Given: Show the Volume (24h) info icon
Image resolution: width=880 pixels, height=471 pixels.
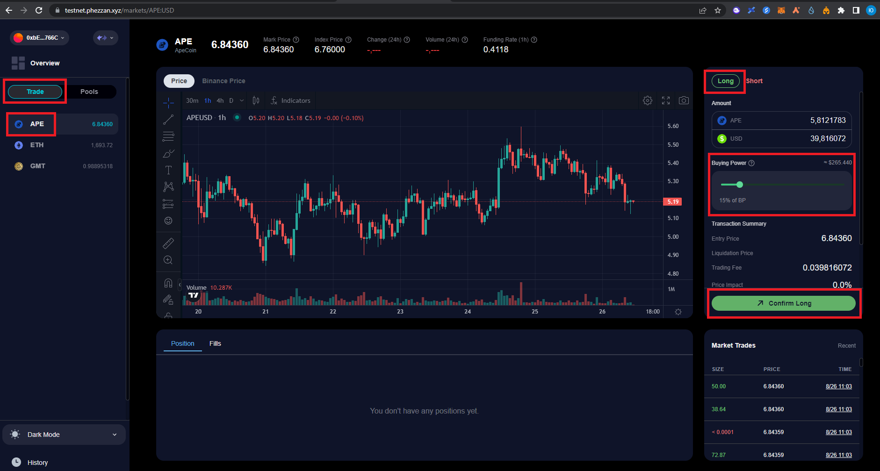Looking at the screenshot, I should click(x=465, y=40).
